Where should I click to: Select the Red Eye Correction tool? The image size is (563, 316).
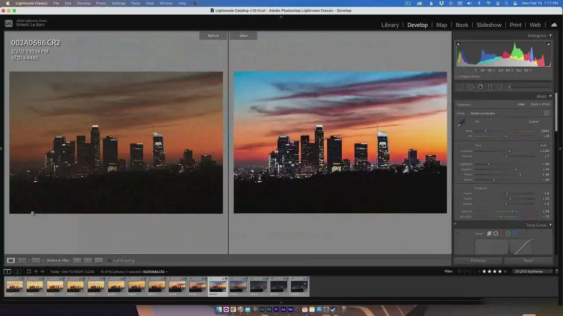(x=480, y=87)
